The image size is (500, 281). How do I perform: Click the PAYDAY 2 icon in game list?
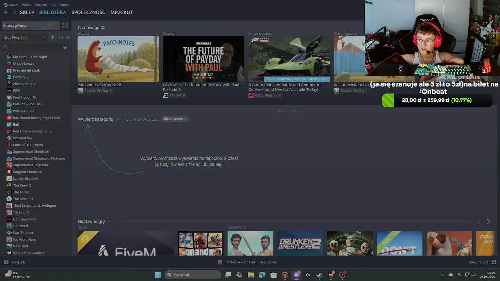[9, 77]
